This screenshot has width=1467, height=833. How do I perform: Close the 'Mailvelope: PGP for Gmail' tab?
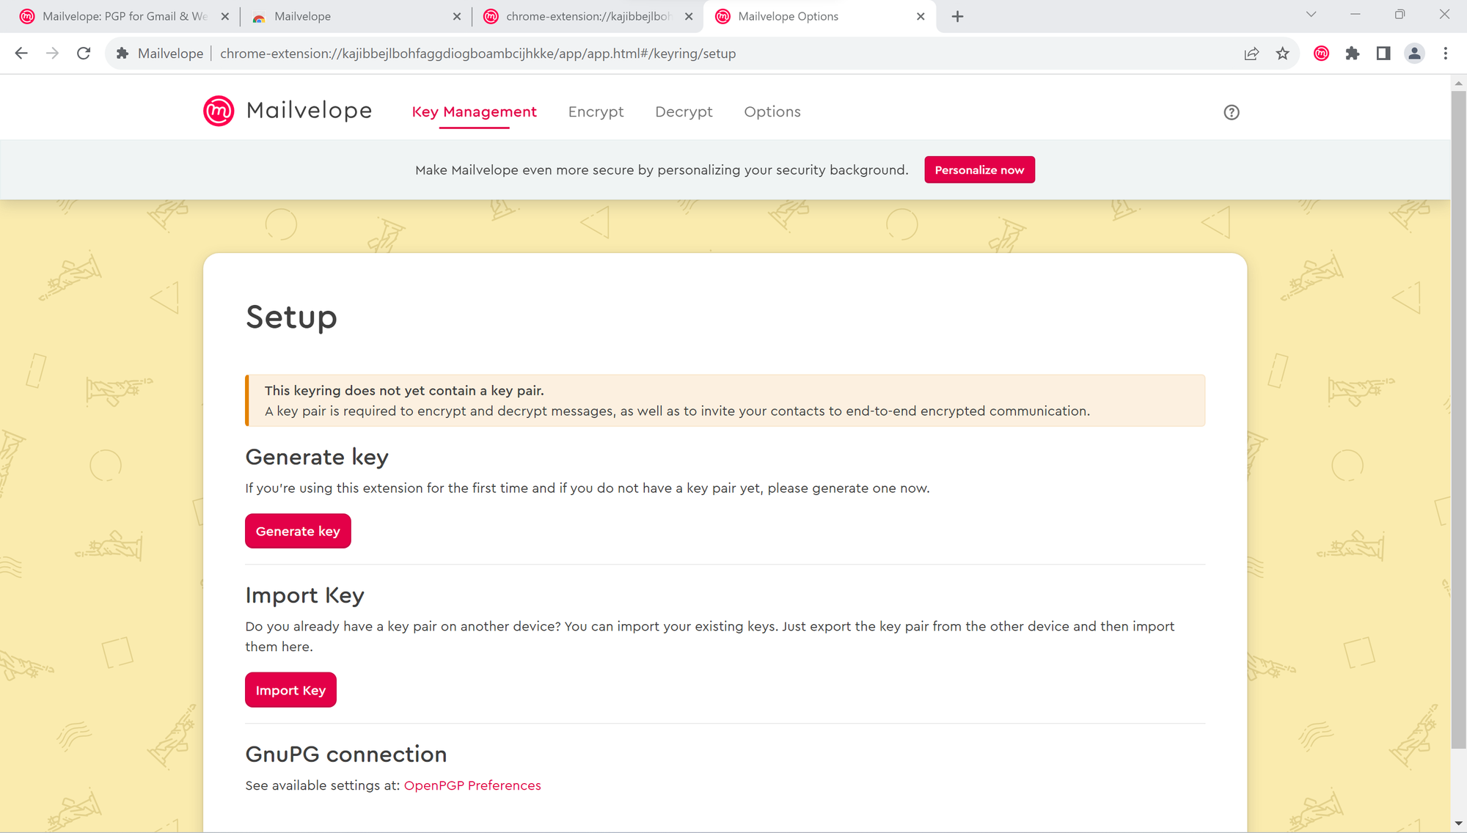coord(225,16)
